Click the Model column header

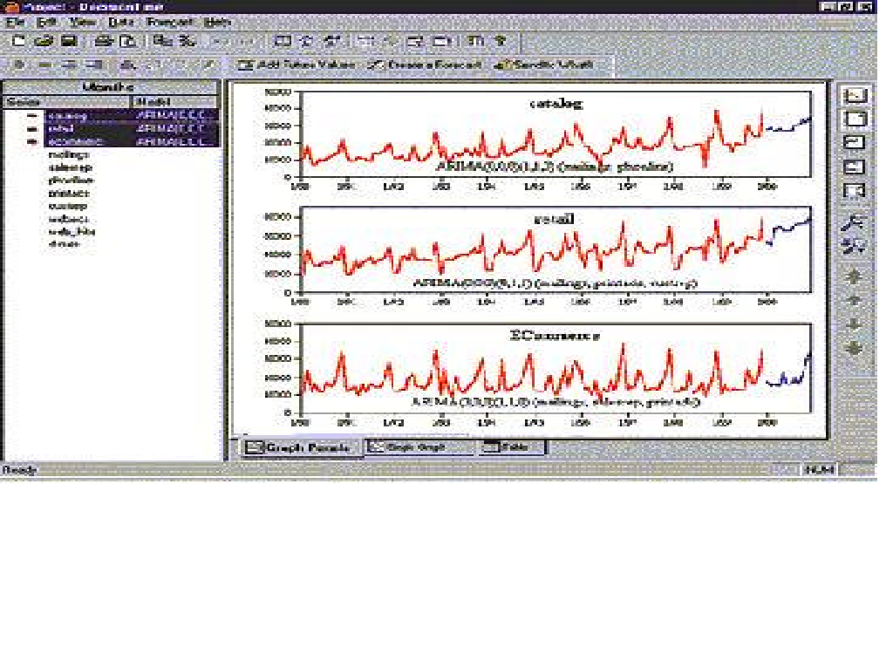click(174, 101)
